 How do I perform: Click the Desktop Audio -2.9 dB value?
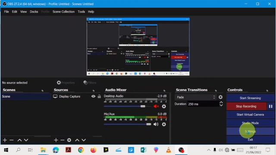click(x=161, y=96)
